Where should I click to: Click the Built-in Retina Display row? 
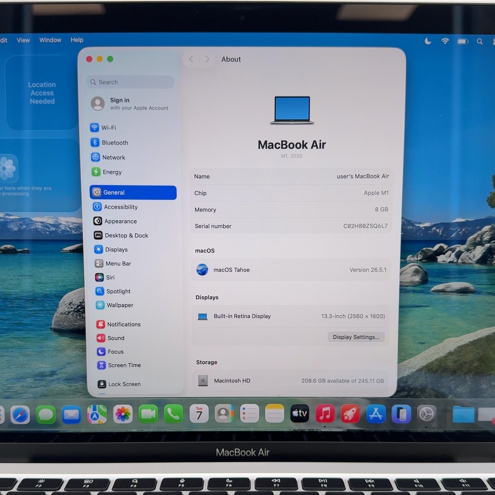point(290,316)
